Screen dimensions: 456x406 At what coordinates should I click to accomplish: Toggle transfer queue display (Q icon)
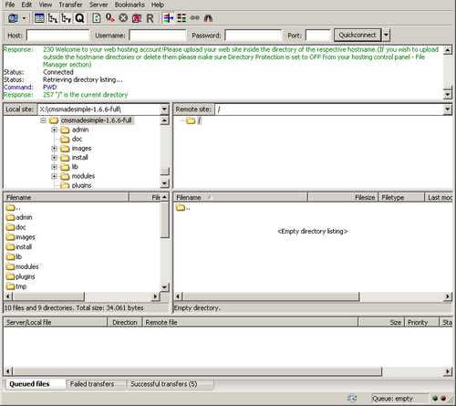tap(79, 18)
